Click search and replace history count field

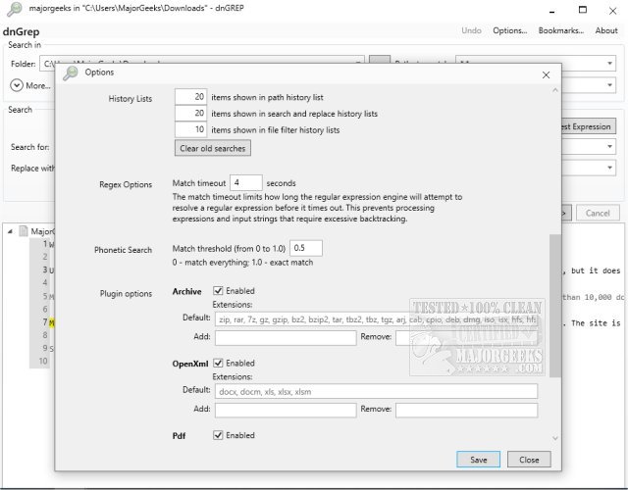coord(190,114)
